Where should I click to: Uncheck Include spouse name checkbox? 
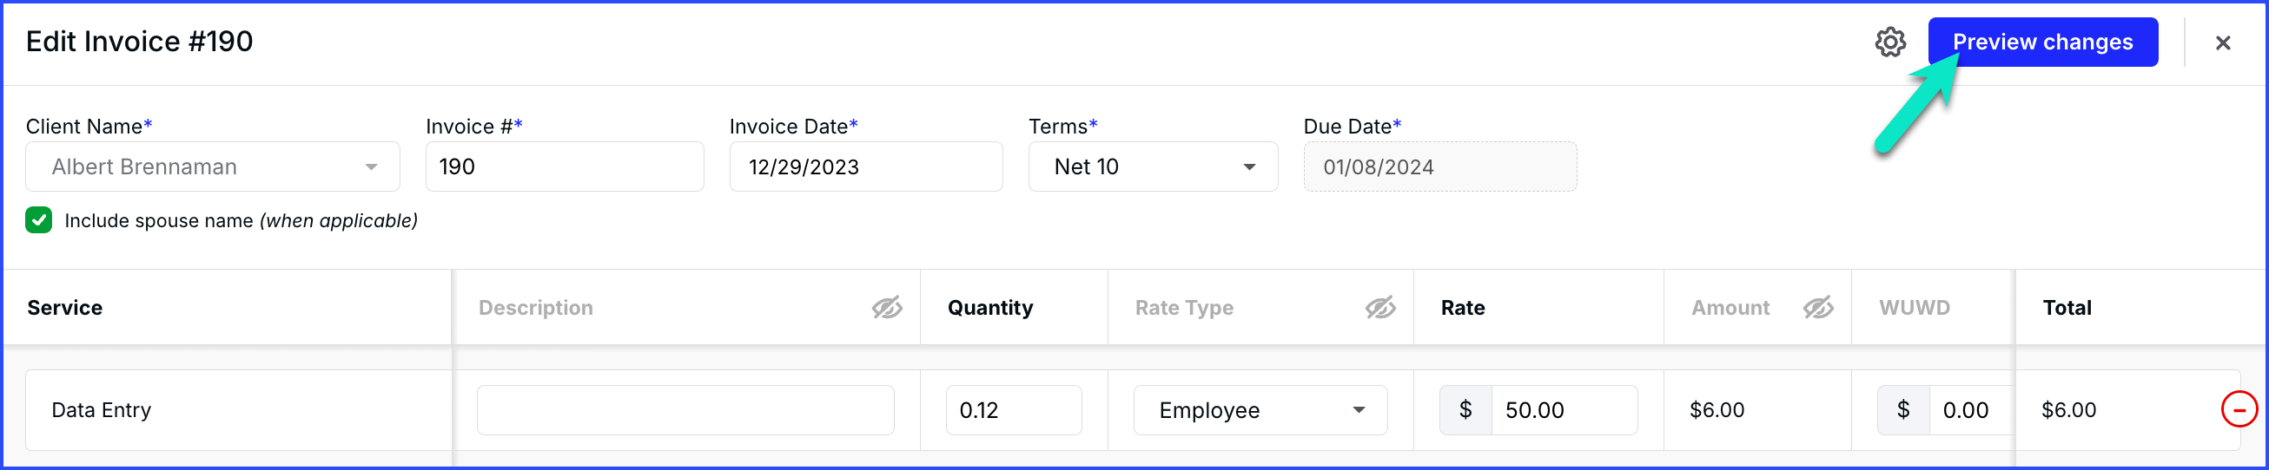pos(39,220)
